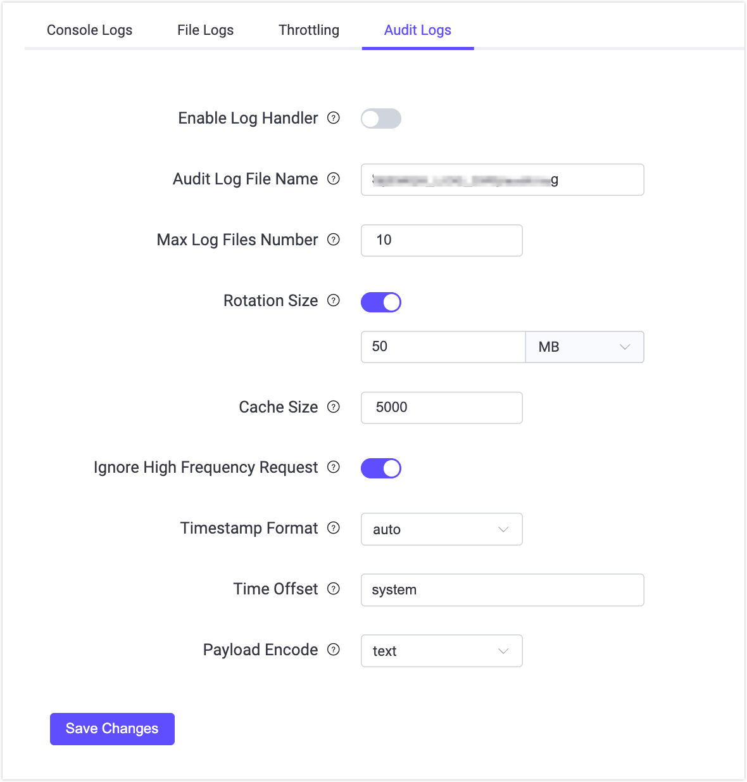The height and width of the screenshot is (782, 747).
Task: Click Cache Size help icon
Action: (x=334, y=407)
